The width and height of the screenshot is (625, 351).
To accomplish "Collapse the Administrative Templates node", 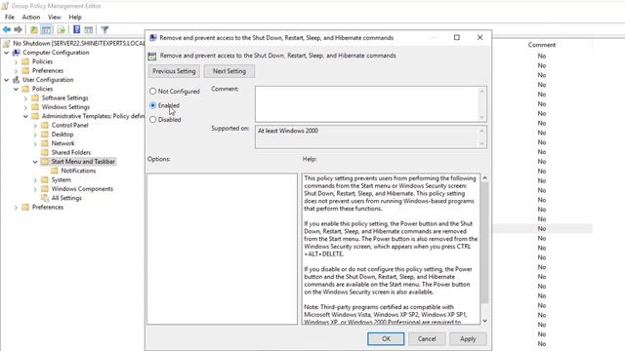I will point(25,116).
